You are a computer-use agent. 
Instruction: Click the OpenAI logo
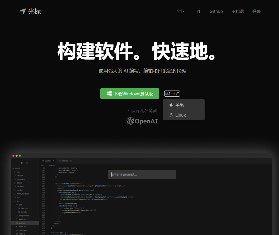[142, 121]
